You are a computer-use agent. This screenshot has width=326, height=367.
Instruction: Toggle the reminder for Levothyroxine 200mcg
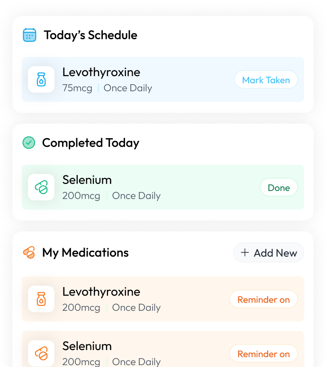click(263, 299)
